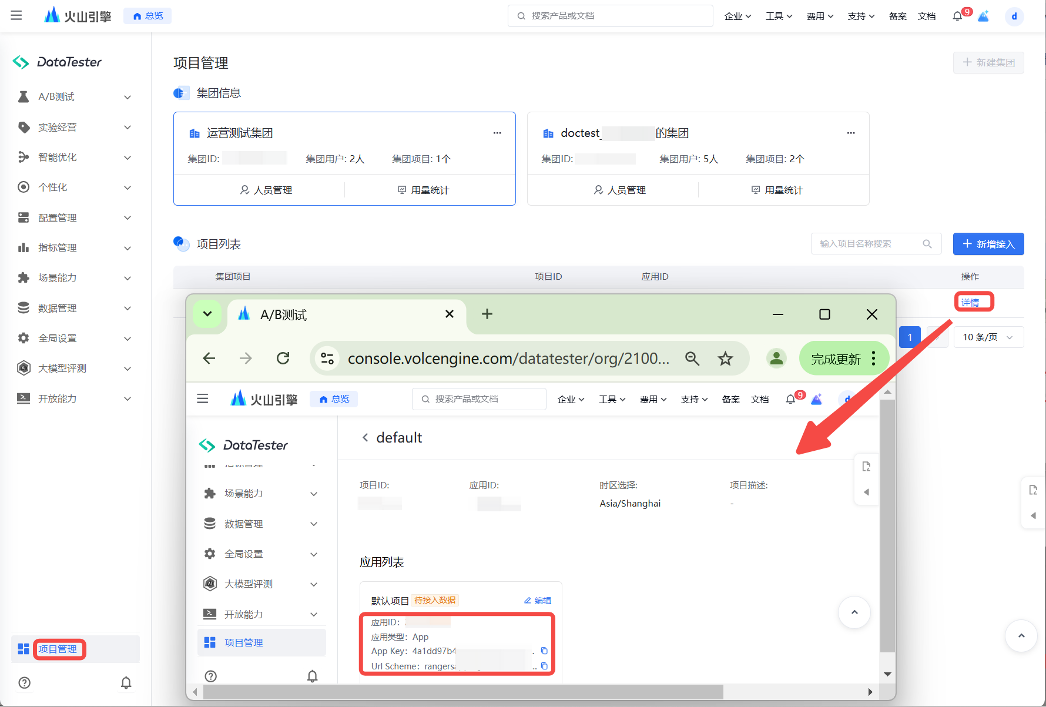Open the tab list chevron in the browser window
Screen dimensions: 1046x707
coord(207,314)
